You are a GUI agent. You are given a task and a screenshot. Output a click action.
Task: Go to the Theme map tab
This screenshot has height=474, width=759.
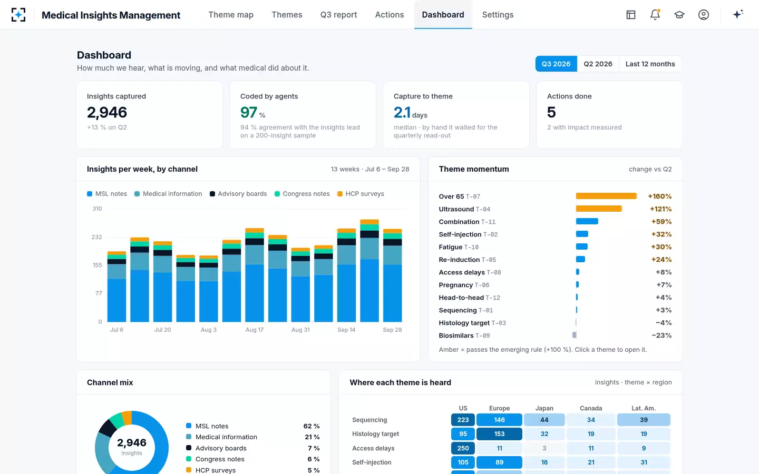231,15
